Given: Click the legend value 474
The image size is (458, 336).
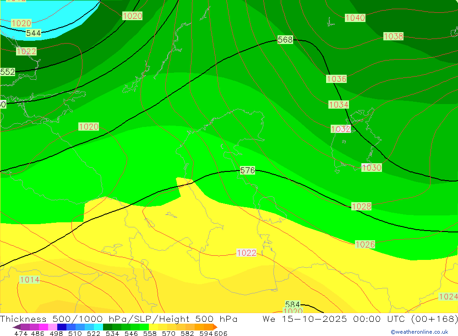Looking at the screenshot, I should (21, 333).
